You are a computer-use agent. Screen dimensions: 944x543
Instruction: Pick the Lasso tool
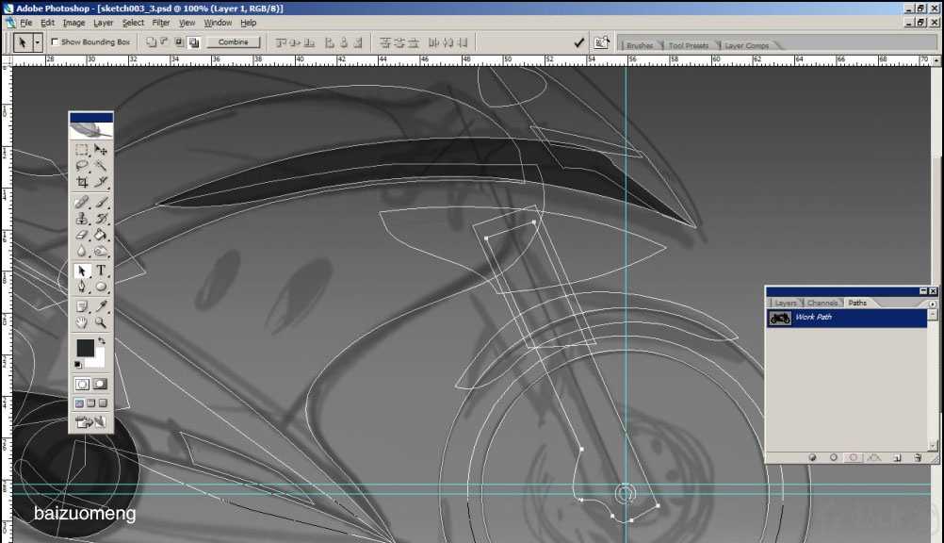[82, 166]
